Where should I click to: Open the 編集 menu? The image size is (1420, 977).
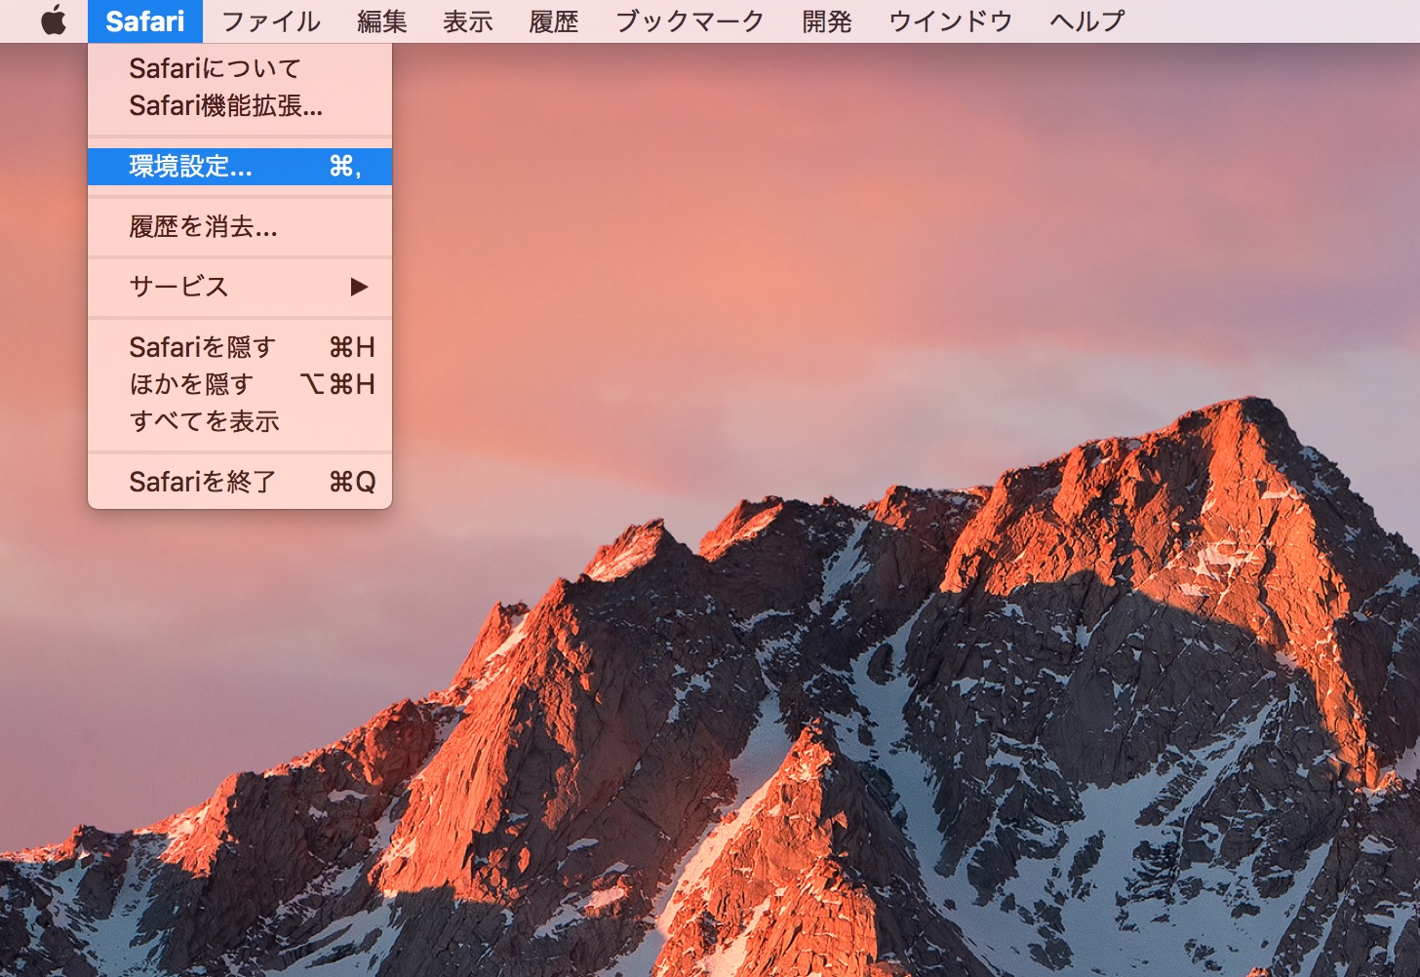click(x=381, y=20)
